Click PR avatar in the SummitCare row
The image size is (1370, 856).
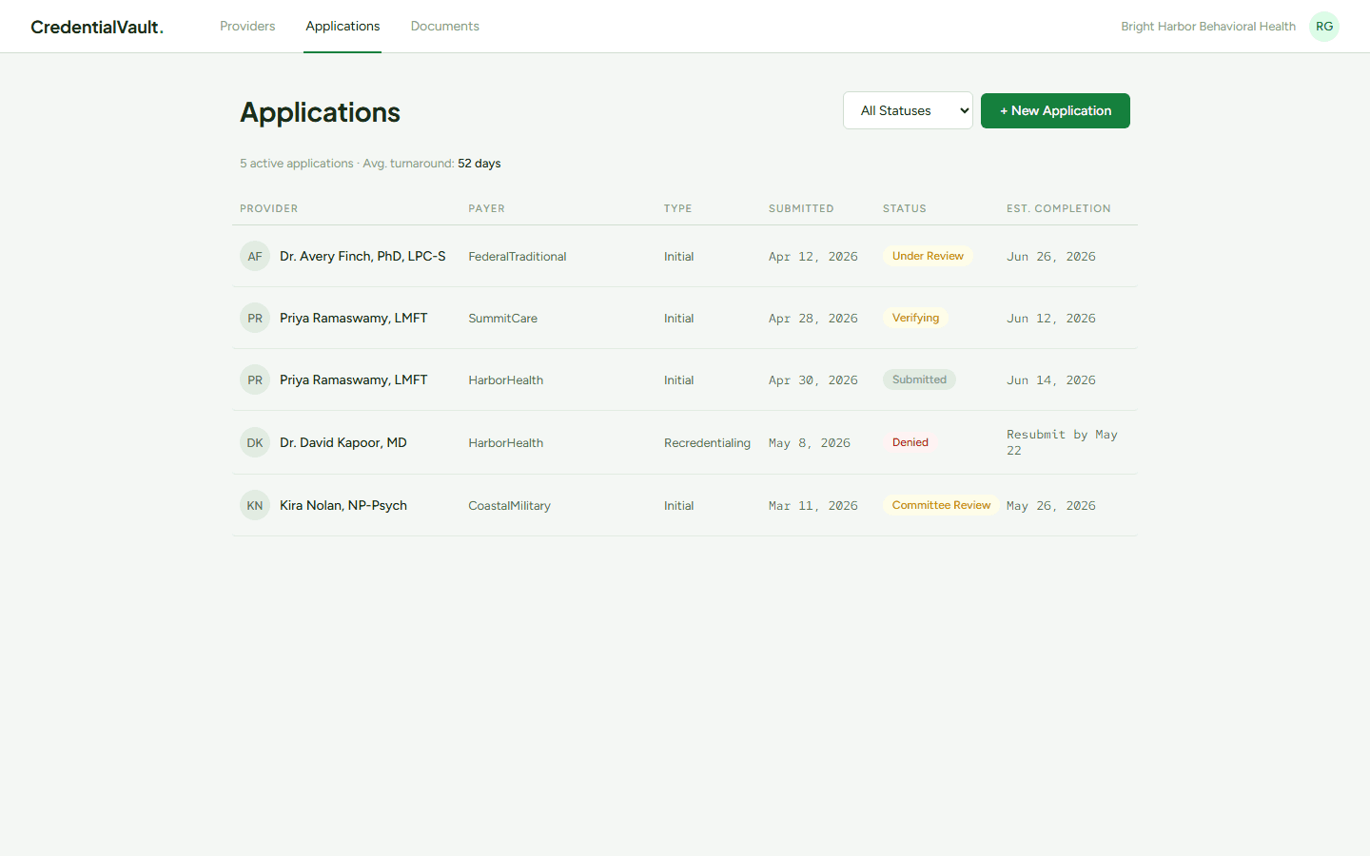pos(255,318)
